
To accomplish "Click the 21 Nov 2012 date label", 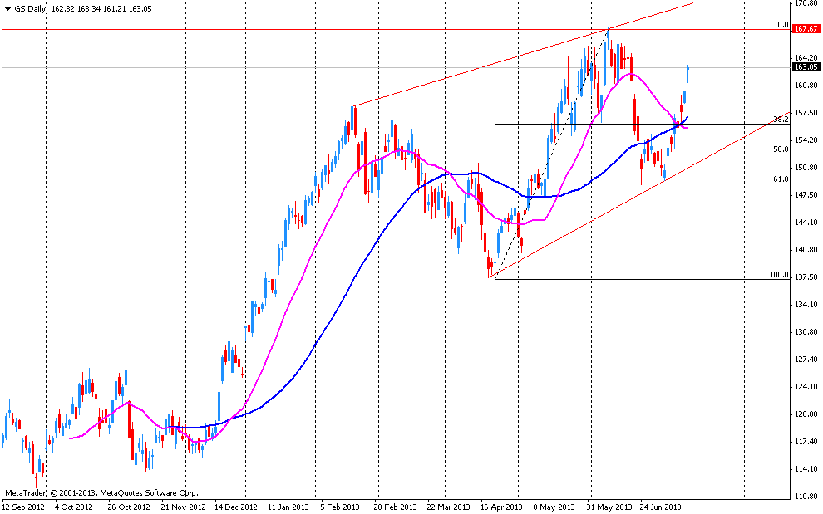I will [183, 507].
